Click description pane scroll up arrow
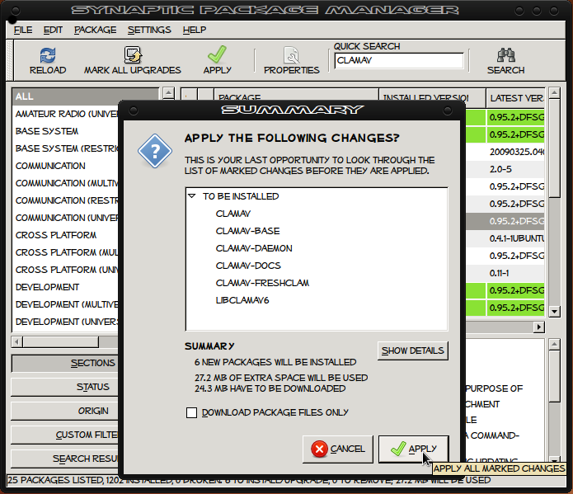The image size is (573, 494). click(x=555, y=345)
